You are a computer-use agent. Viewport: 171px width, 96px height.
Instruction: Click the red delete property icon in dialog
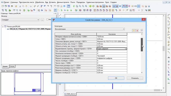tap(137, 31)
